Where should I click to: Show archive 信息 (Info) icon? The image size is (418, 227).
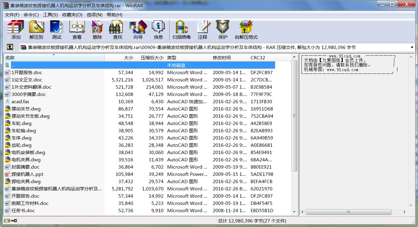[x=158, y=30]
